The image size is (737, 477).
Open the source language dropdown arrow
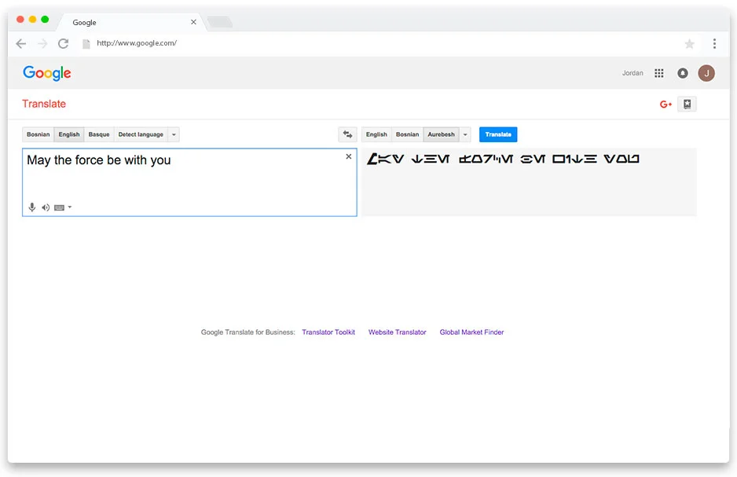tap(173, 134)
